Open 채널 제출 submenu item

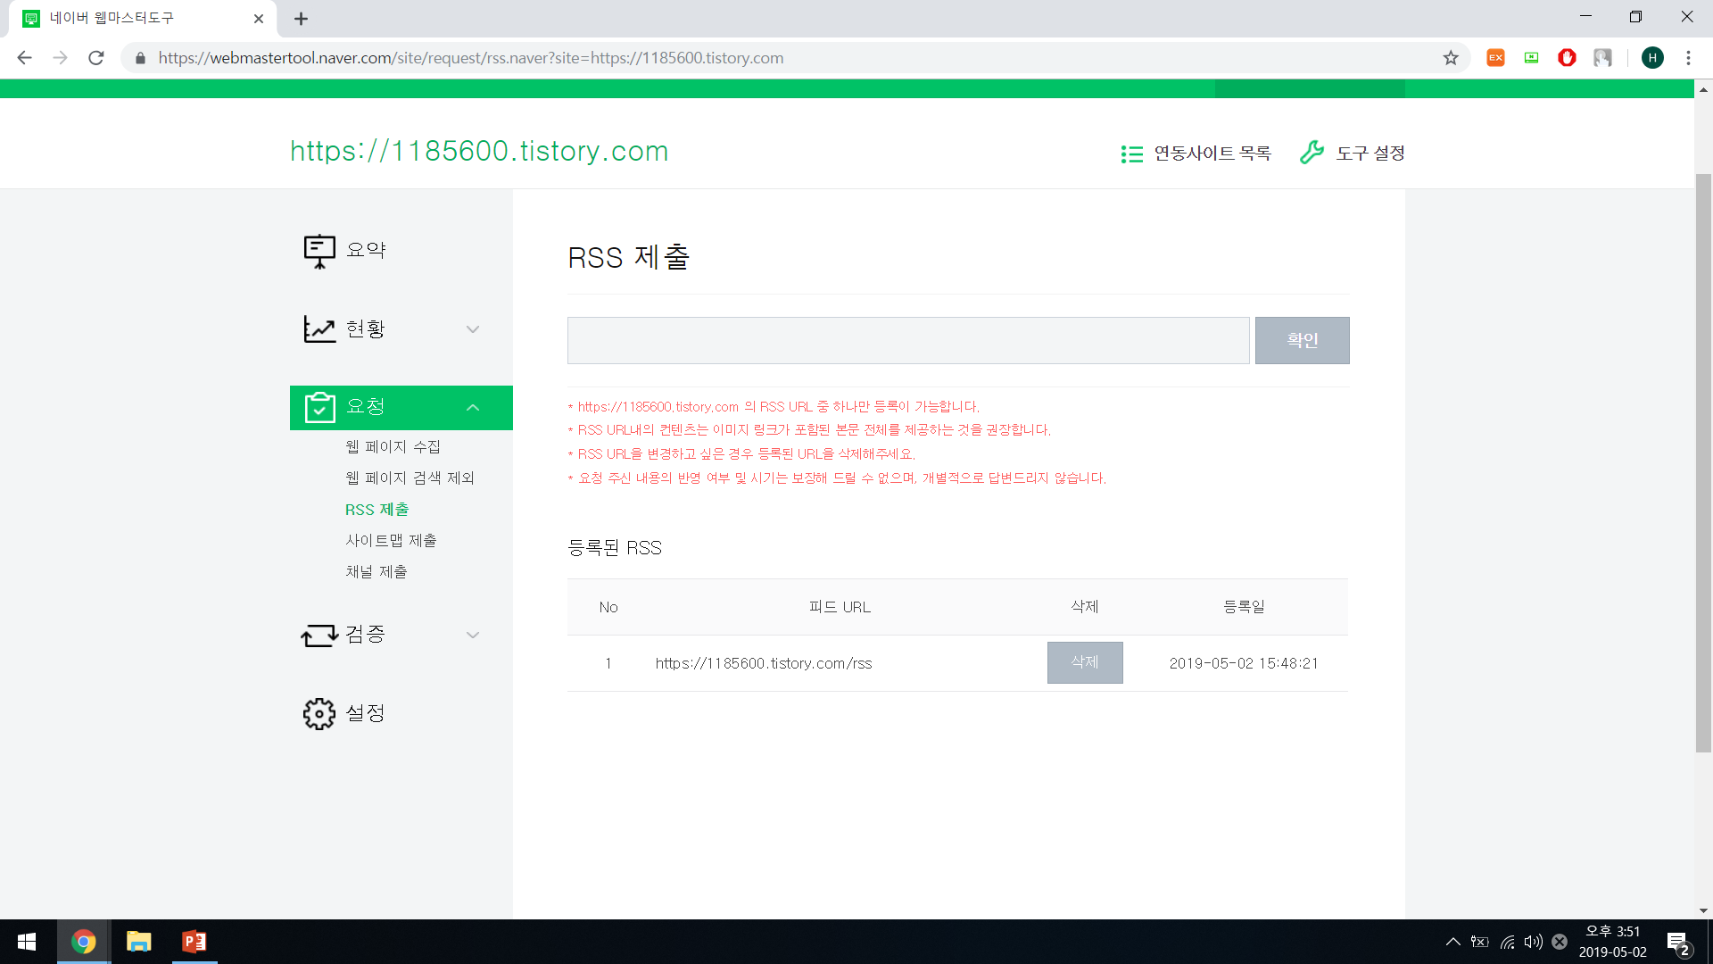pyautogui.click(x=376, y=572)
